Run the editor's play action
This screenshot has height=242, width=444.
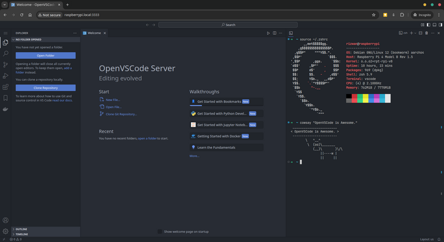coord(268,33)
